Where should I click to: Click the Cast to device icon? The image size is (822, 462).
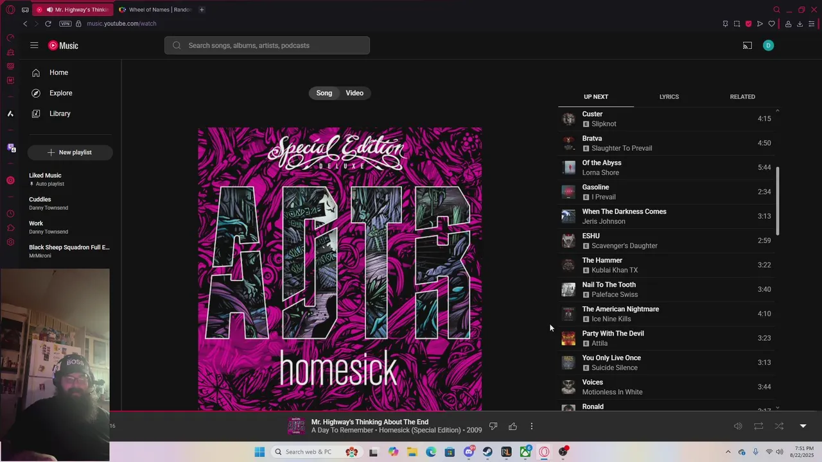coord(748,46)
